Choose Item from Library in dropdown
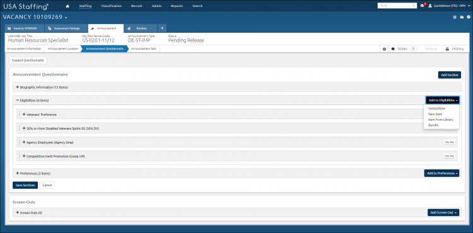The width and height of the screenshot is (473, 233). (440, 120)
